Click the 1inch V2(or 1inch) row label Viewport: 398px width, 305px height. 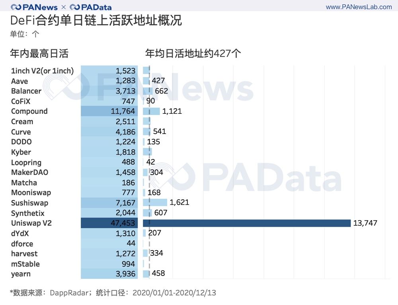coord(43,71)
